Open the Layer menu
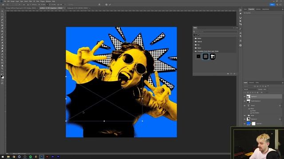This screenshot has width=284, height=159. [x=17, y=1]
